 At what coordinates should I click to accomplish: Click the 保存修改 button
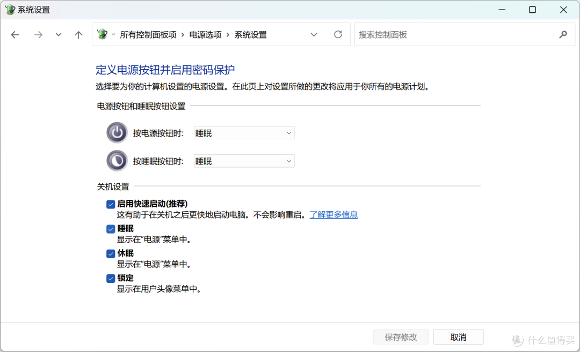401,337
